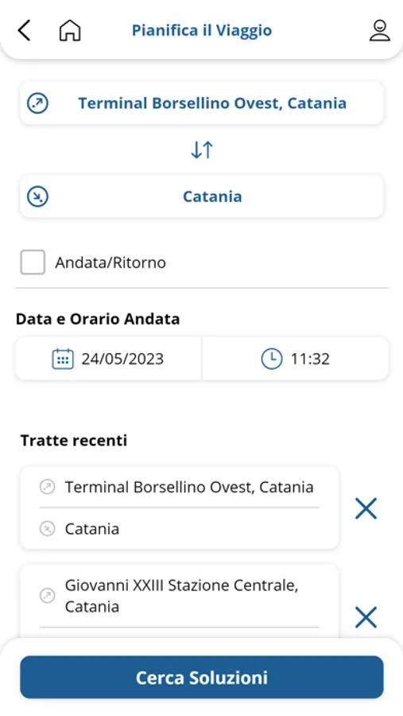The height and width of the screenshot is (716, 403).
Task: Tap the Andata/Ritorno label text
Action: point(110,263)
